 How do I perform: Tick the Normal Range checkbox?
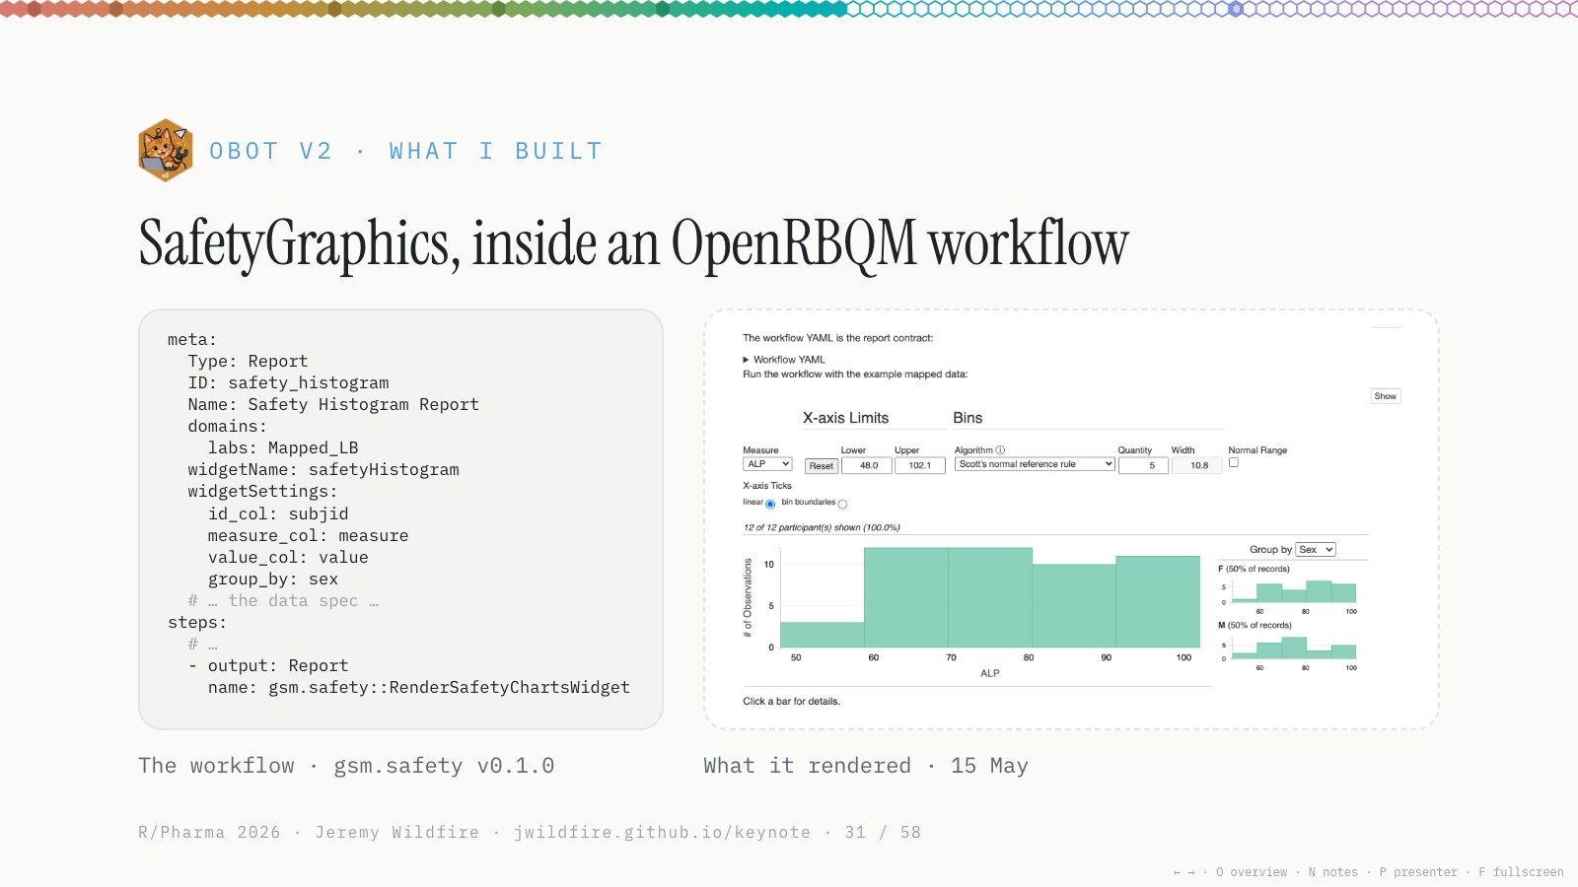1233,462
